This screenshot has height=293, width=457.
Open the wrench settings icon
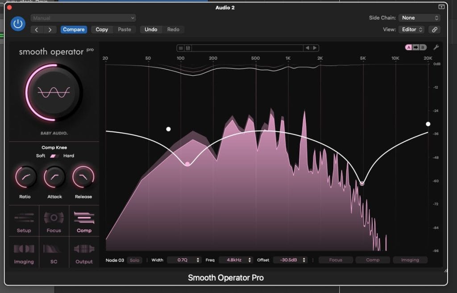point(436,48)
